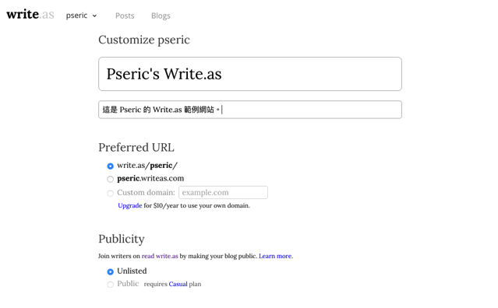Click the Learn more link

275,256
